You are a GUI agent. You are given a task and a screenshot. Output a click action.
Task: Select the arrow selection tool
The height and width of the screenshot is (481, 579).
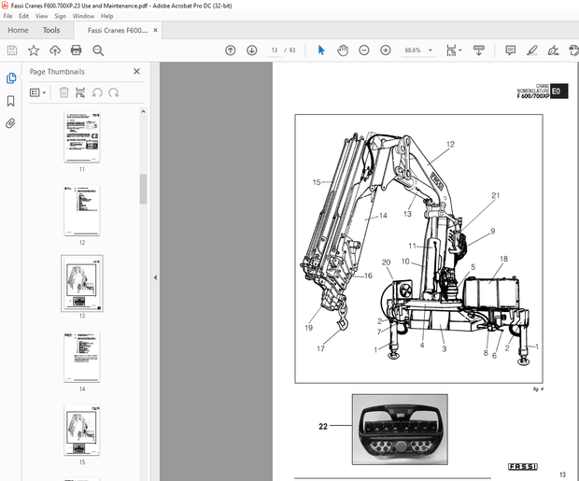pos(321,50)
